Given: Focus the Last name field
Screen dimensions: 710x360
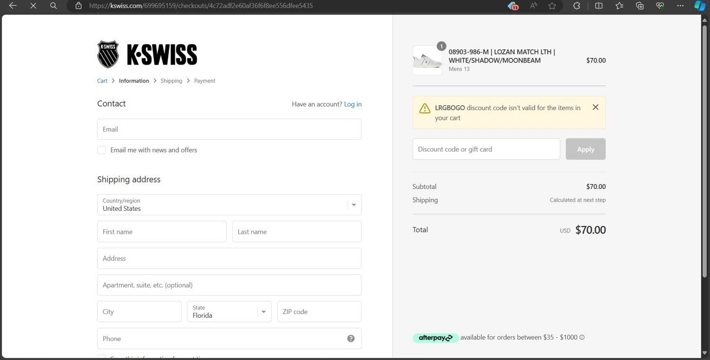Looking at the screenshot, I should click(x=297, y=232).
